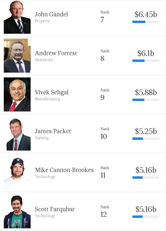Viewport: 166px width, 231px height.
Task: Click the $6.1b wealth progress bar
Action: (x=146, y=61)
